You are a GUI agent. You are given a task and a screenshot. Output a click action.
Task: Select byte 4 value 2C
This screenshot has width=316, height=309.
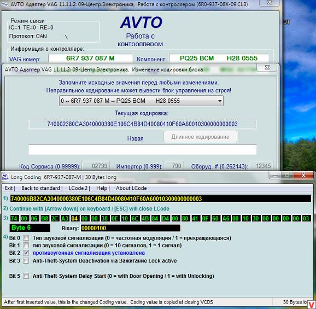[55, 218]
